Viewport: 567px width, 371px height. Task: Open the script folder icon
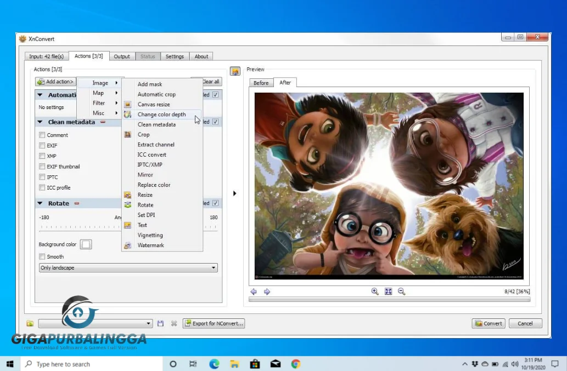pyautogui.click(x=30, y=323)
